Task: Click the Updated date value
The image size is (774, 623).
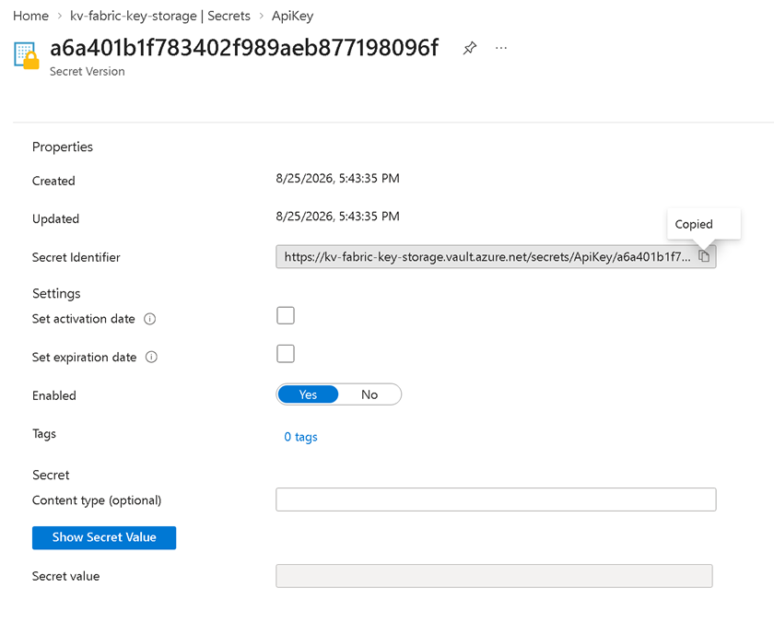Action: tap(337, 217)
